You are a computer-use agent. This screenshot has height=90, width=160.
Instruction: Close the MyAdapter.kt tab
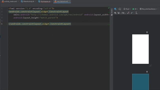pyautogui.click(x=52, y=1)
